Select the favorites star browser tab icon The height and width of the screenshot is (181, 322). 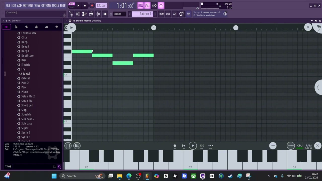[x=57, y=27]
